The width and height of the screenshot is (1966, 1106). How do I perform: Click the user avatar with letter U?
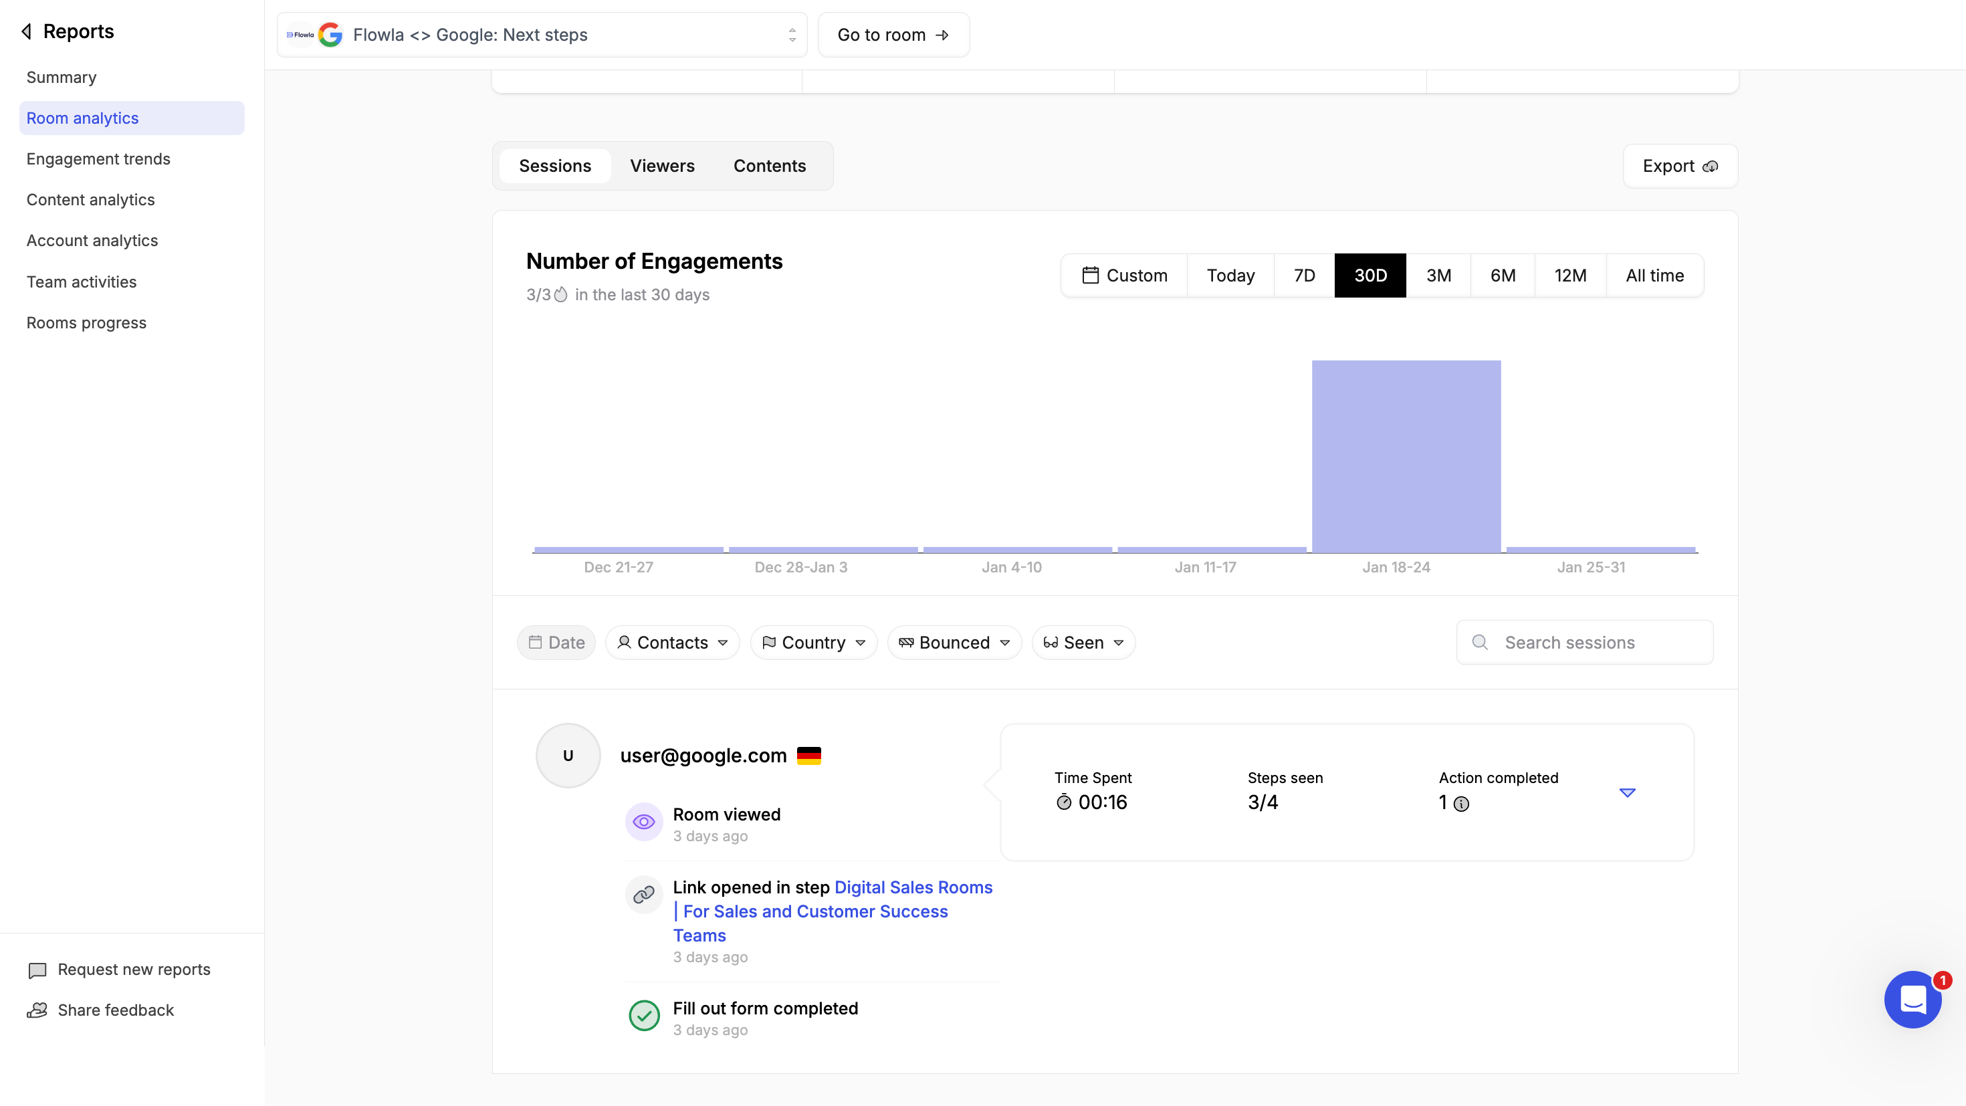point(568,756)
